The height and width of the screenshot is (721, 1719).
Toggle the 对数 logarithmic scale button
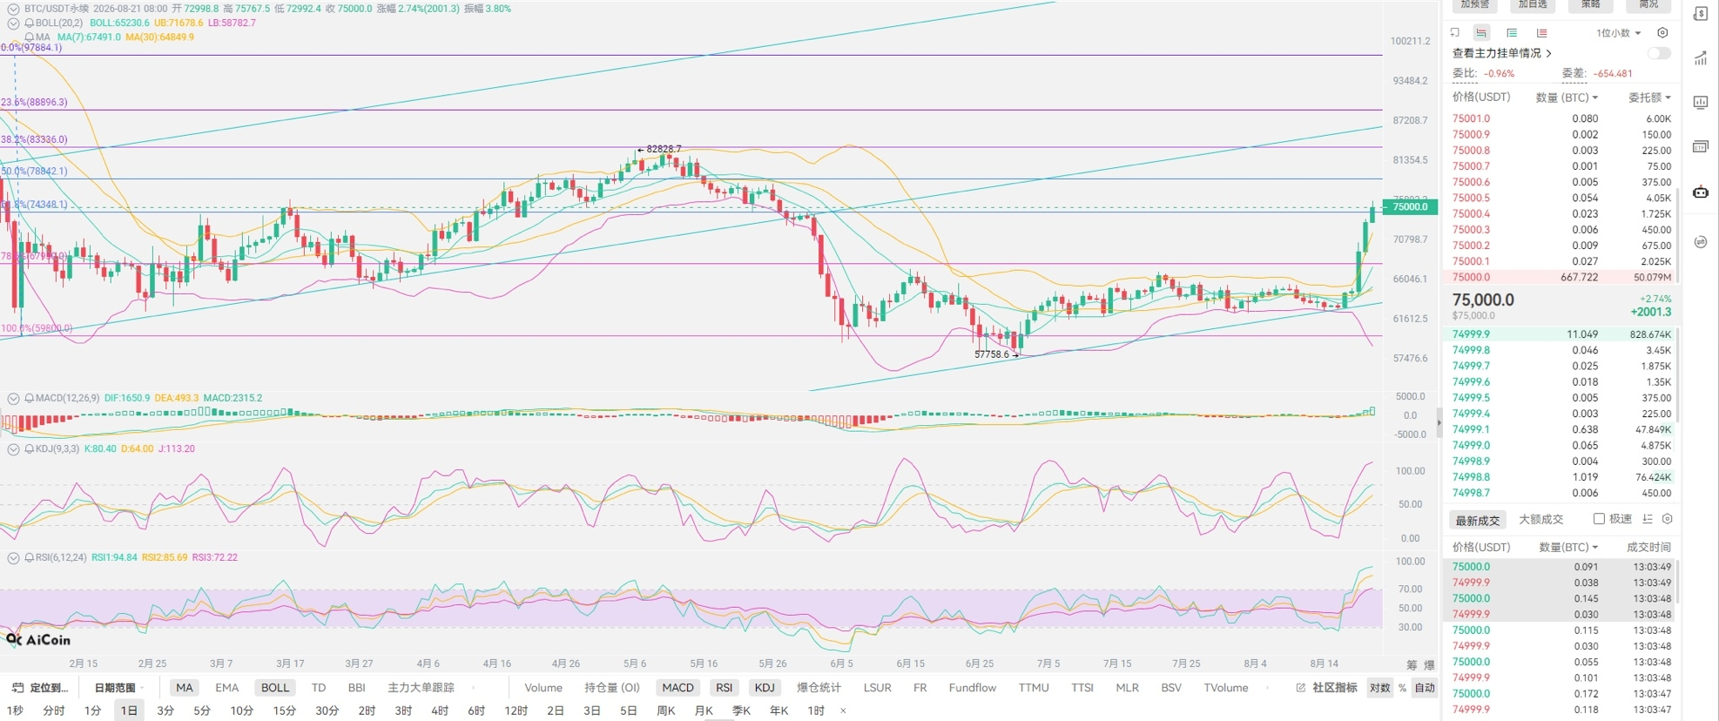click(x=1380, y=688)
